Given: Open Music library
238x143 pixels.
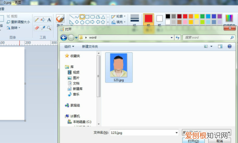Looking at the screenshot, I should coord(74,94).
